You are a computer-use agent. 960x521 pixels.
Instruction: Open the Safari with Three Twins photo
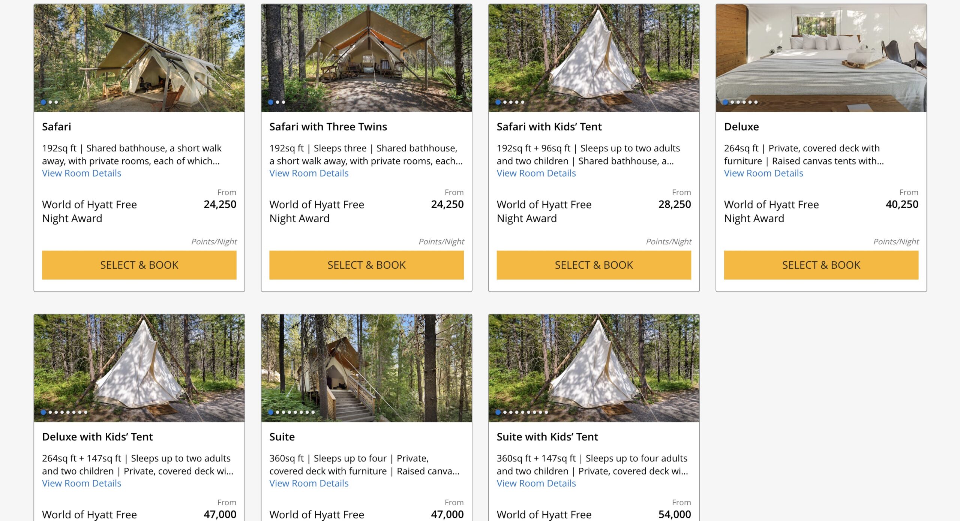tap(366, 56)
